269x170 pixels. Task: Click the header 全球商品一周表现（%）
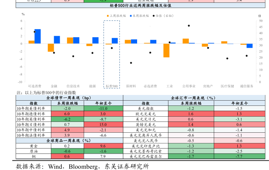tap(69, 141)
